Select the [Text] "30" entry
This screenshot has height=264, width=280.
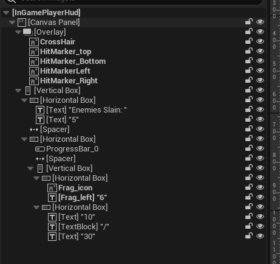tap(77, 237)
